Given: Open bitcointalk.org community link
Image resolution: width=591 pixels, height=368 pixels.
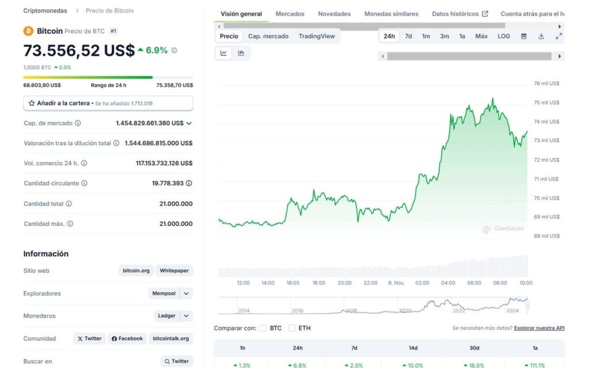Looking at the screenshot, I should pos(171,339).
